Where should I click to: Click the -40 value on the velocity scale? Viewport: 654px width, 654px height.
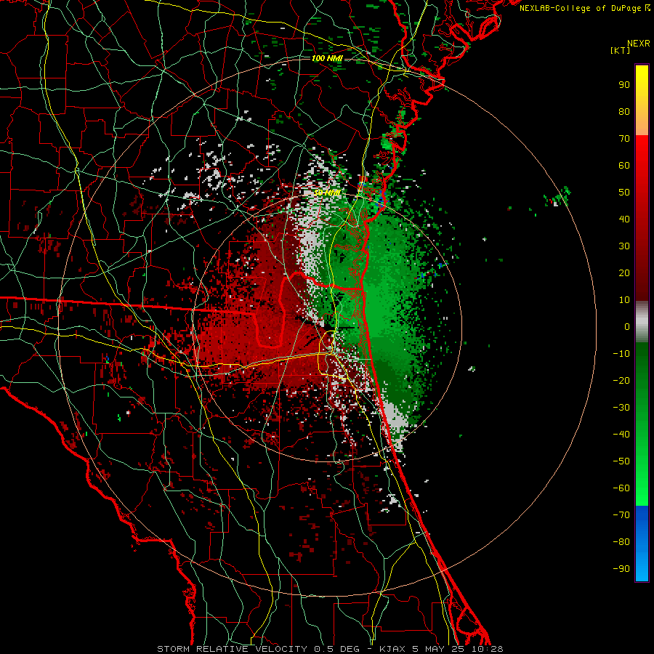[x=621, y=435]
